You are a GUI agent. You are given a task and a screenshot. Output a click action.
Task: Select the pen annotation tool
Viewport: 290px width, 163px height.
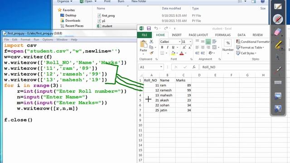[x=278, y=19]
